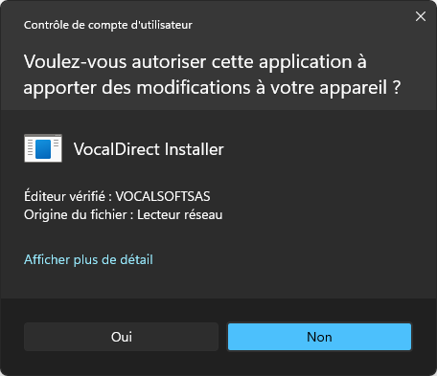
Task: Select the Lecteur réseau origin value
Action: coord(180,214)
